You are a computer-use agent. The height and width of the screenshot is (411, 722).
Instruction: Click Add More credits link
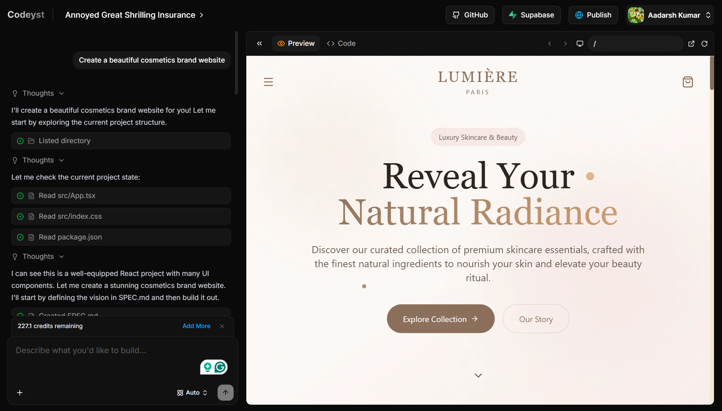click(x=196, y=326)
